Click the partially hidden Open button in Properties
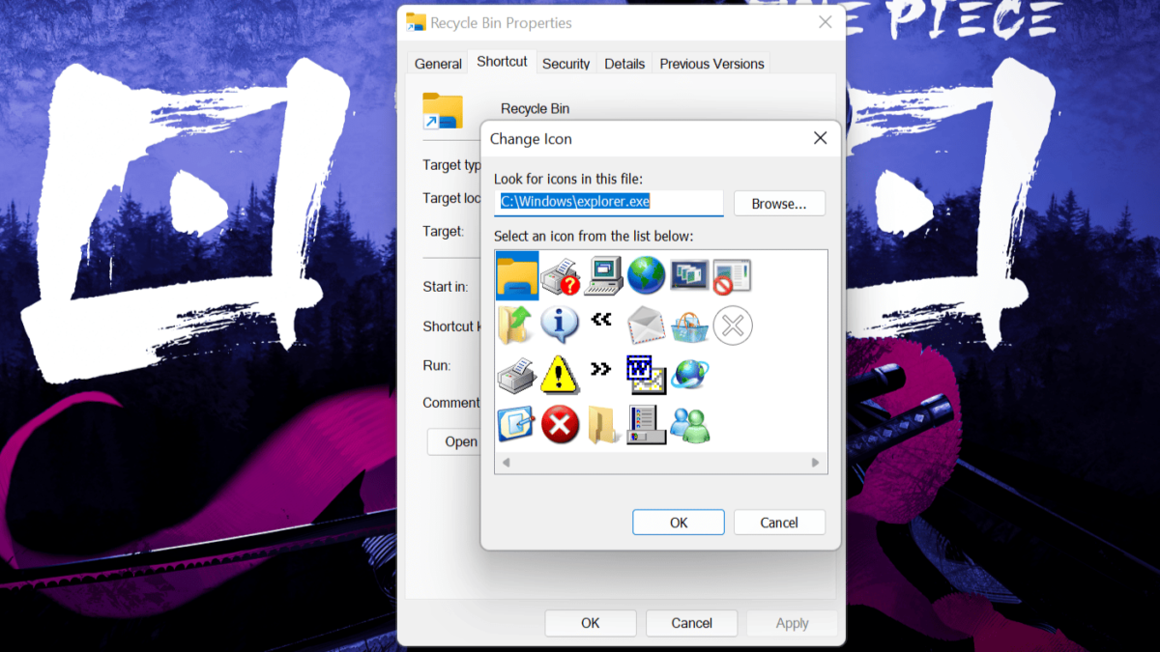Image resolution: width=1160 pixels, height=652 pixels. coord(454,441)
